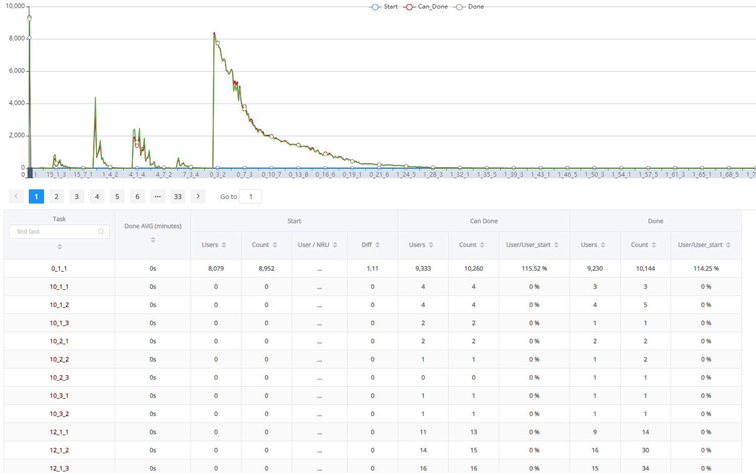756x473 pixels.
Task: Sort by Done AVG (minutes) arrows
Action: point(153,240)
